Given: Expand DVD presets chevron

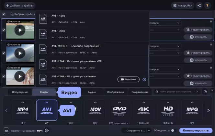Looking at the screenshot, I should 119,103.
